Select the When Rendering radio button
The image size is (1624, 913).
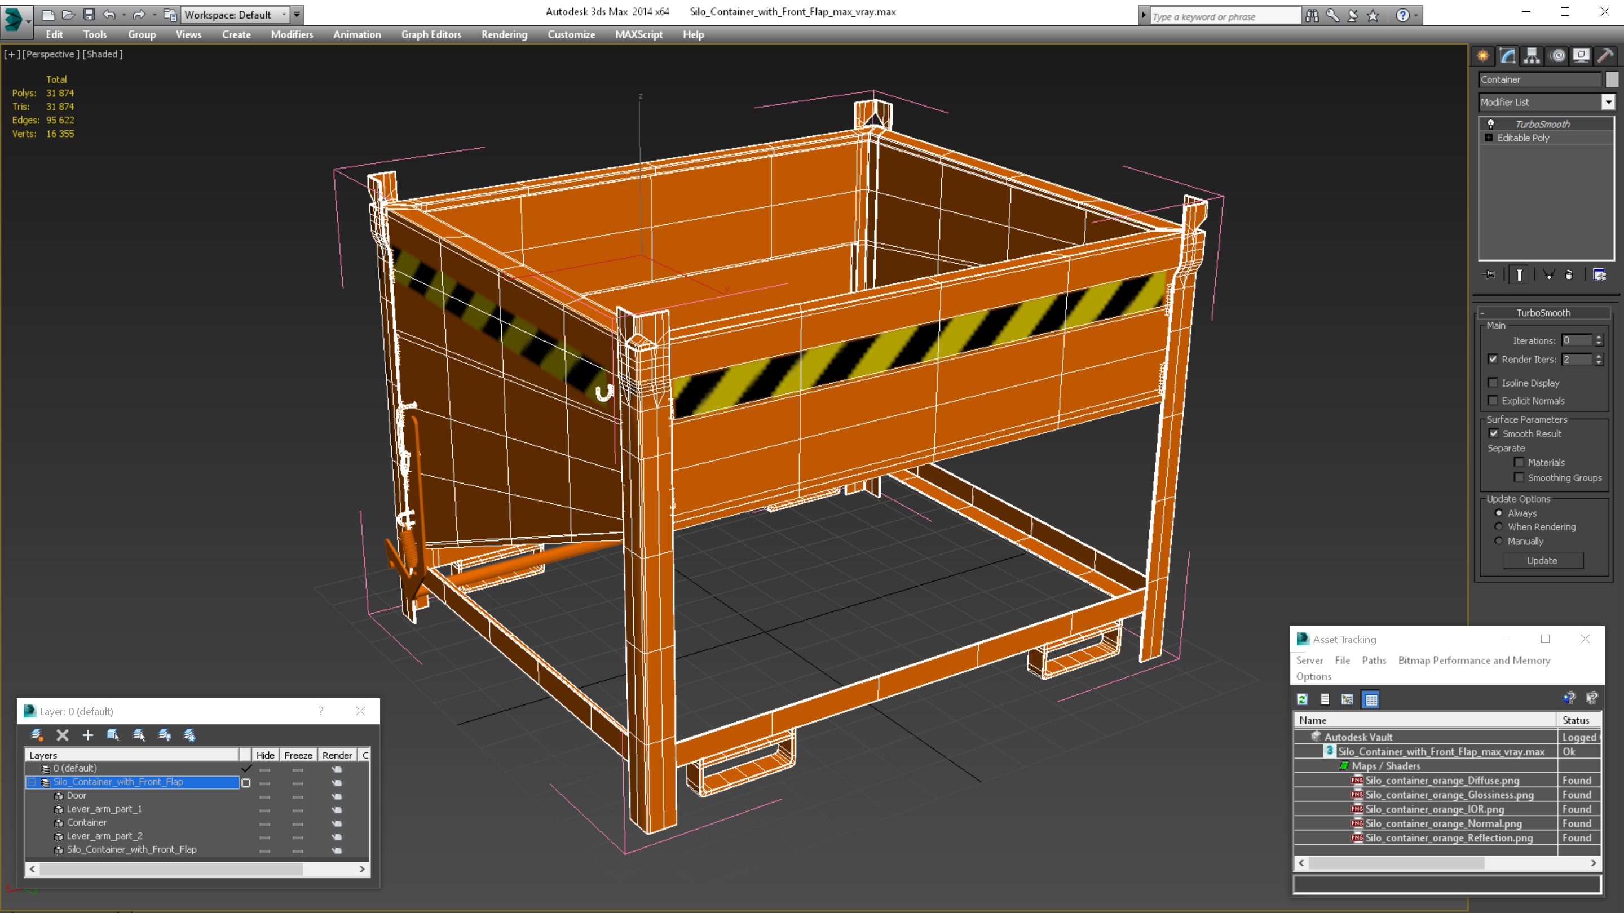click(x=1499, y=527)
